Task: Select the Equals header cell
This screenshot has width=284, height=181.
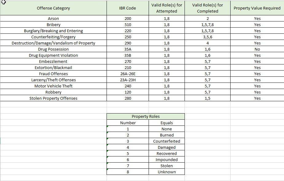Action: point(167,123)
